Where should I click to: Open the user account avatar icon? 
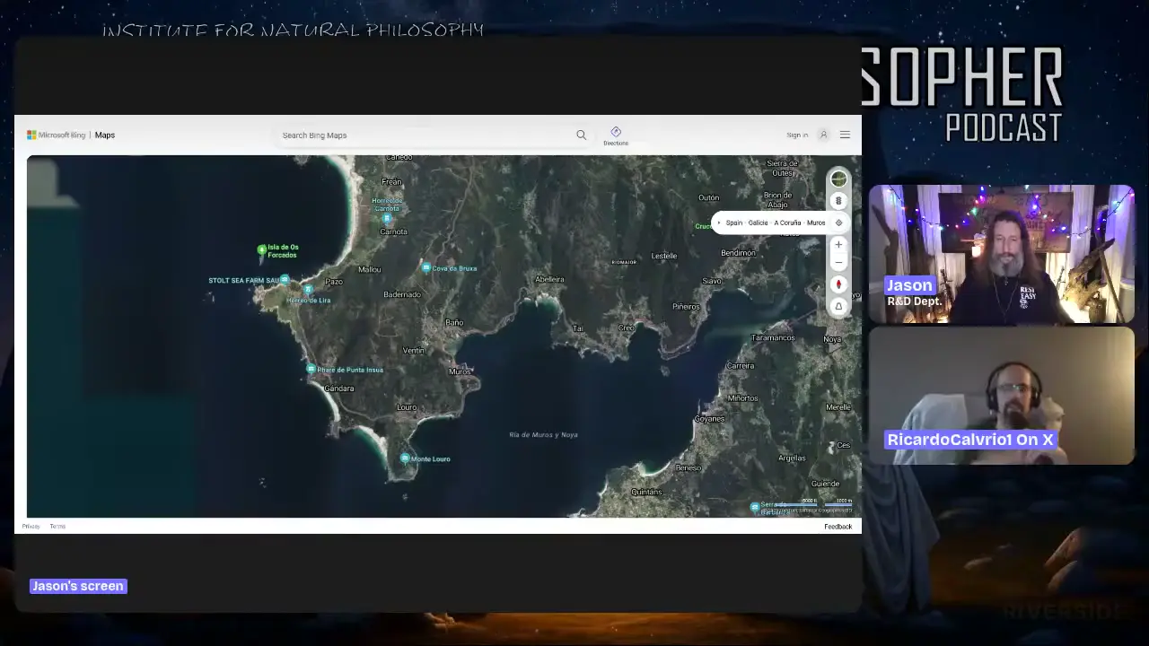(823, 135)
